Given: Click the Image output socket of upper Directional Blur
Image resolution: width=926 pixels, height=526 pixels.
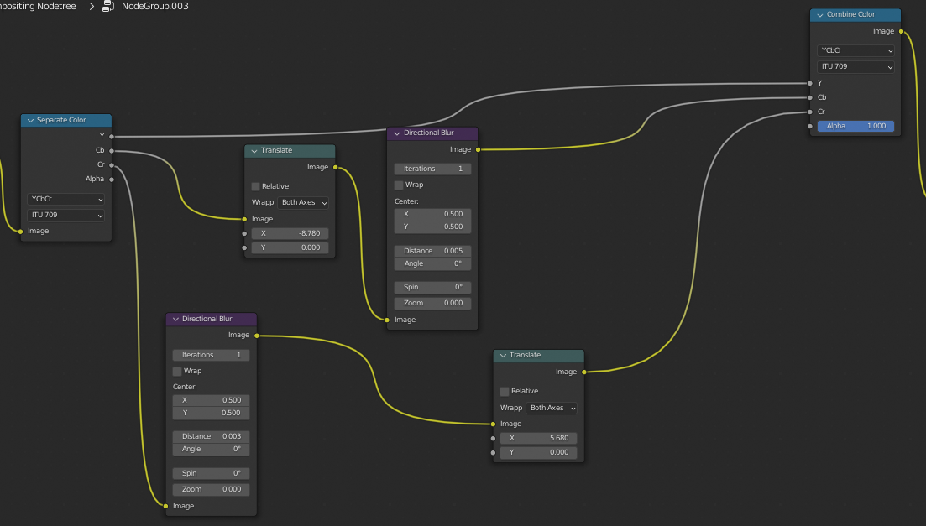Looking at the screenshot, I should point(478,149).
